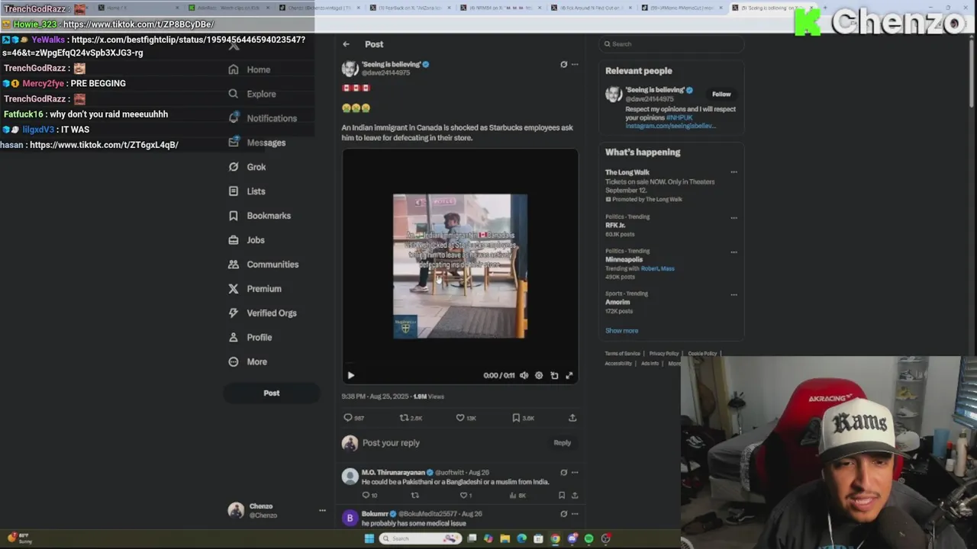
Task: Click the Profile person icon
Action: pyautogui.click(x=234, y=338)
